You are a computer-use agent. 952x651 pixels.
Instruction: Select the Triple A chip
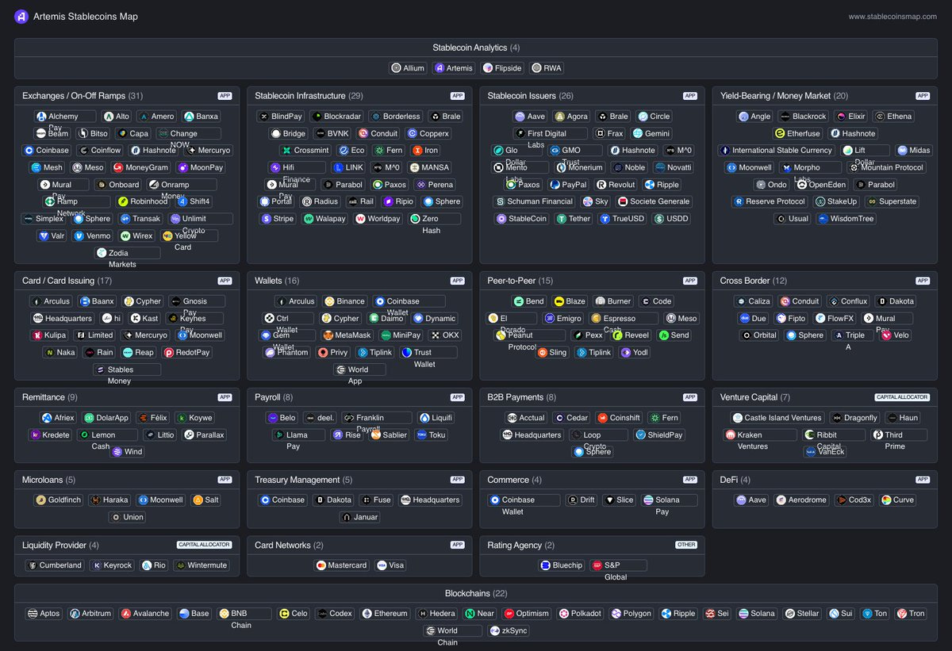click(852, 335)
